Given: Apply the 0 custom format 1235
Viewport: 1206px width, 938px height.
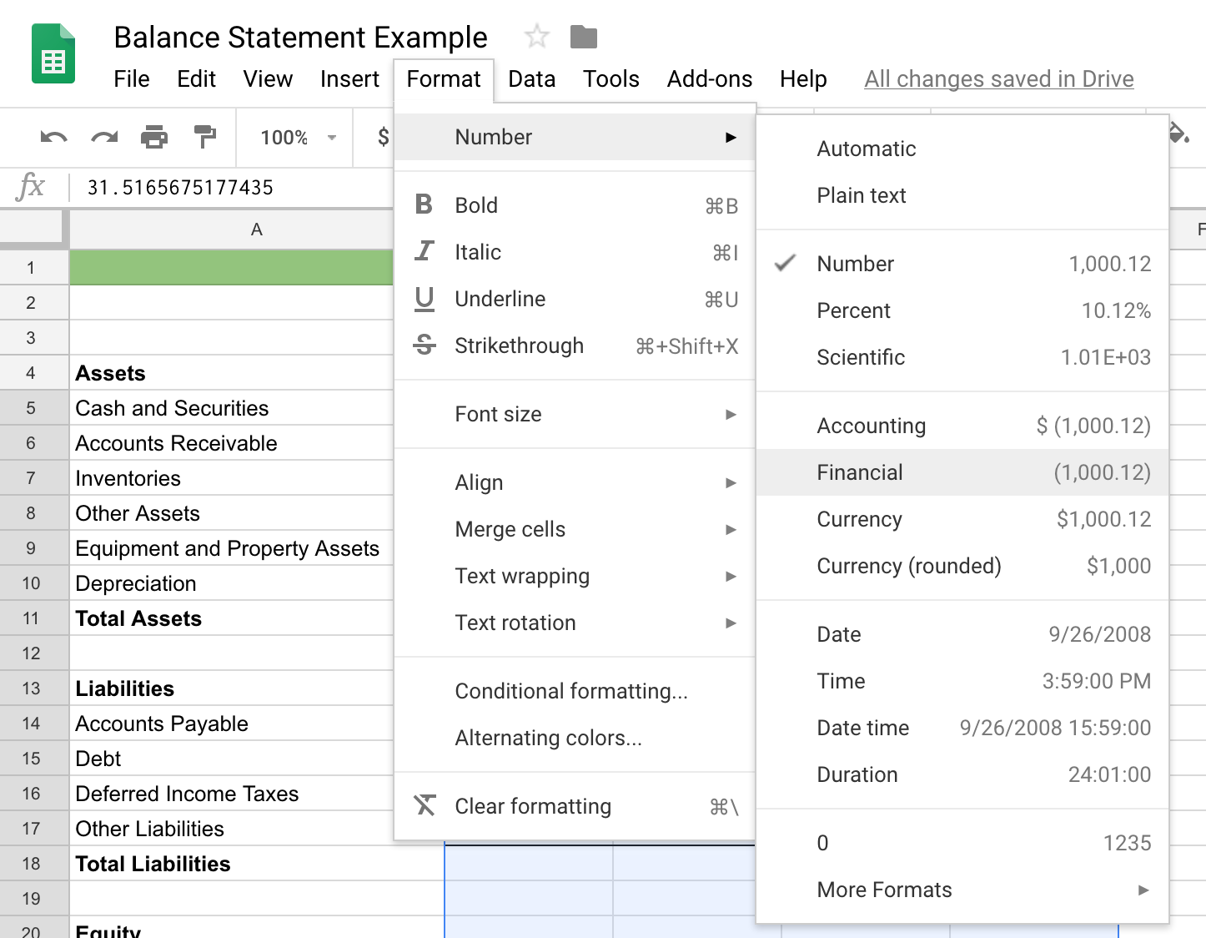Looking at the screenshot, I should coord(962,843).
